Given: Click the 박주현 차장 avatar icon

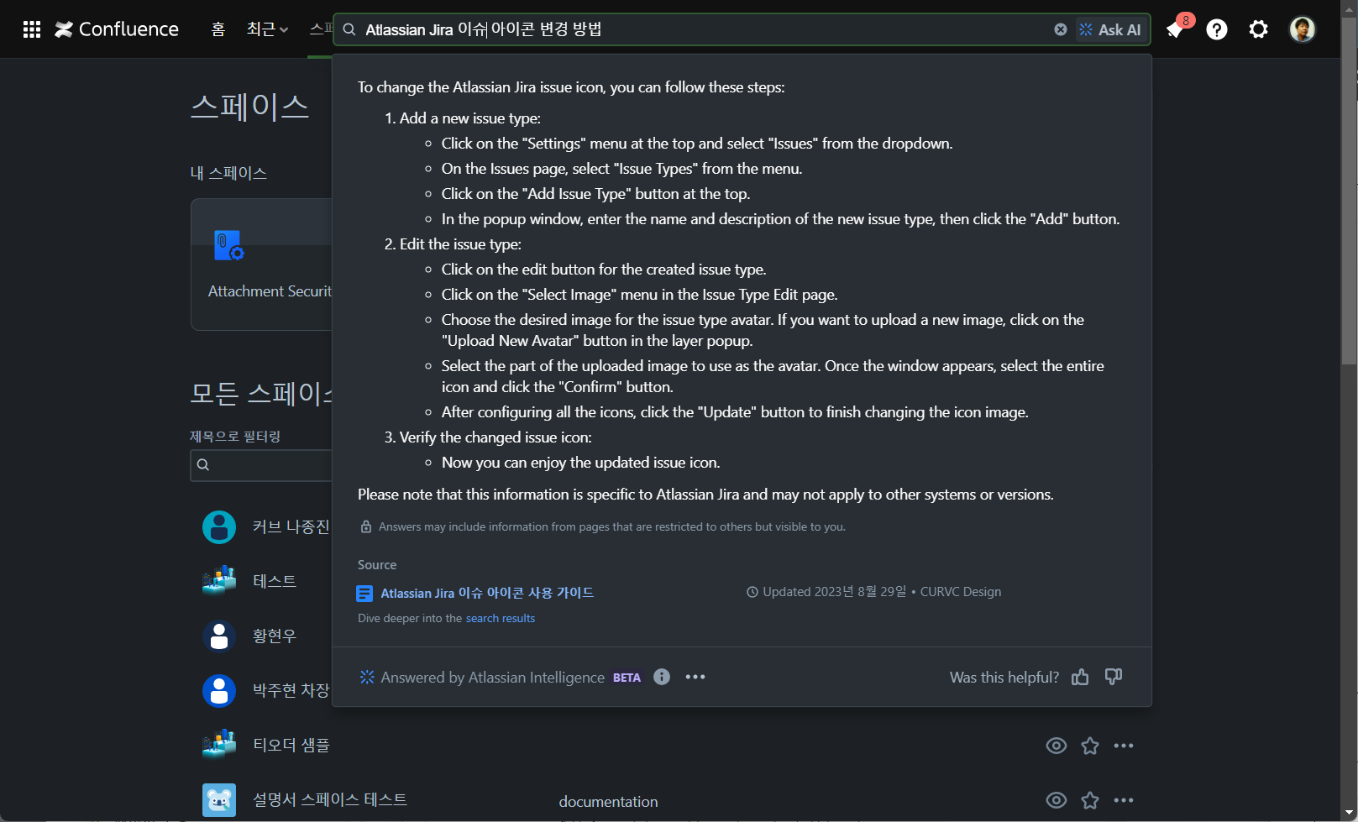Looking at the screenshot, I should 219,690.
